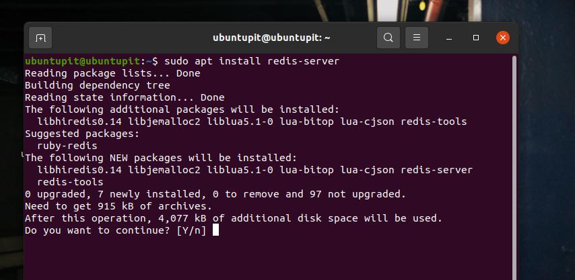The image size is (575, 280).
Task: Click the "Reading state information... Done" line
Action: pos(125,97)
